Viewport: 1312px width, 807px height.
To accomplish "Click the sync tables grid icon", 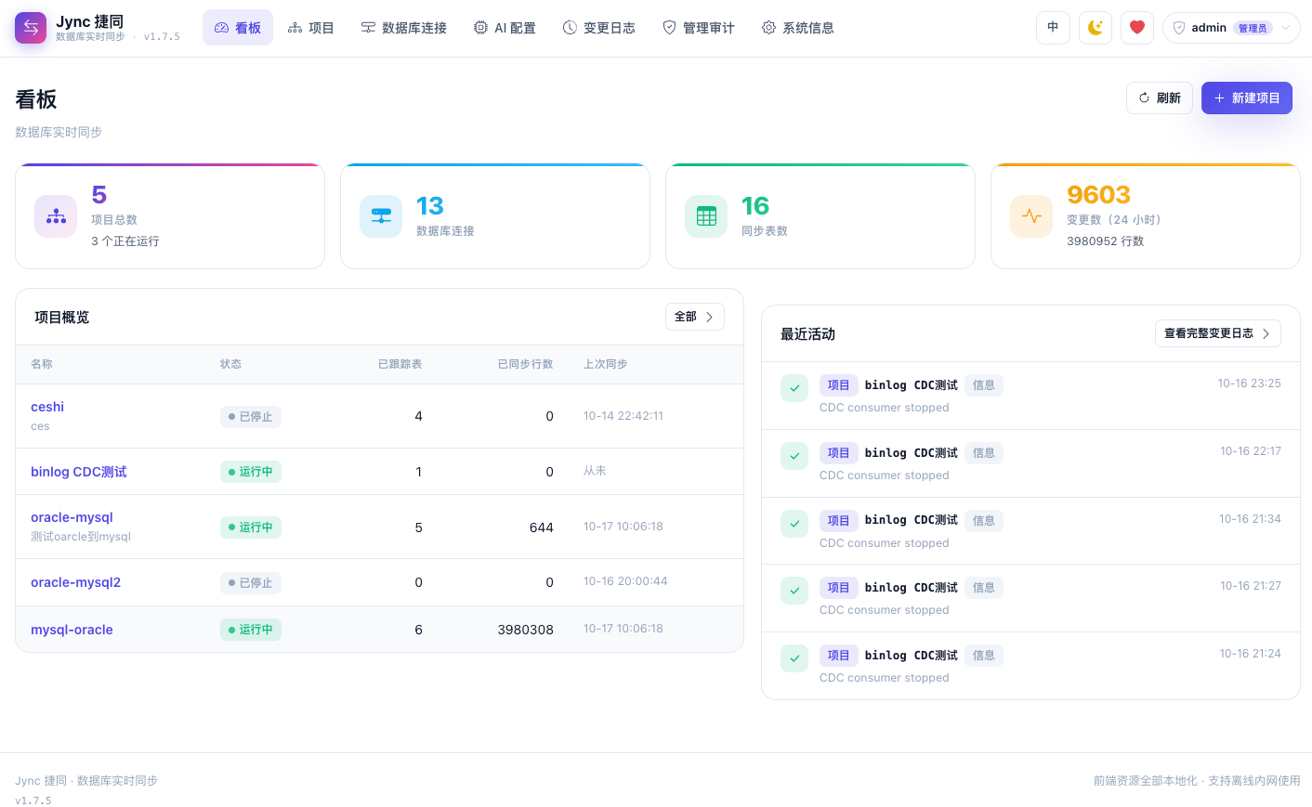I will (706, 216).
